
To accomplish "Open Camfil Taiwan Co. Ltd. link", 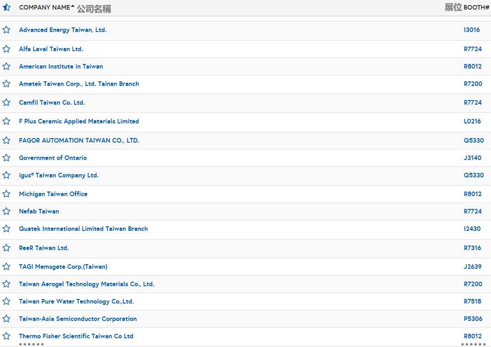I will tap(52, 102).
